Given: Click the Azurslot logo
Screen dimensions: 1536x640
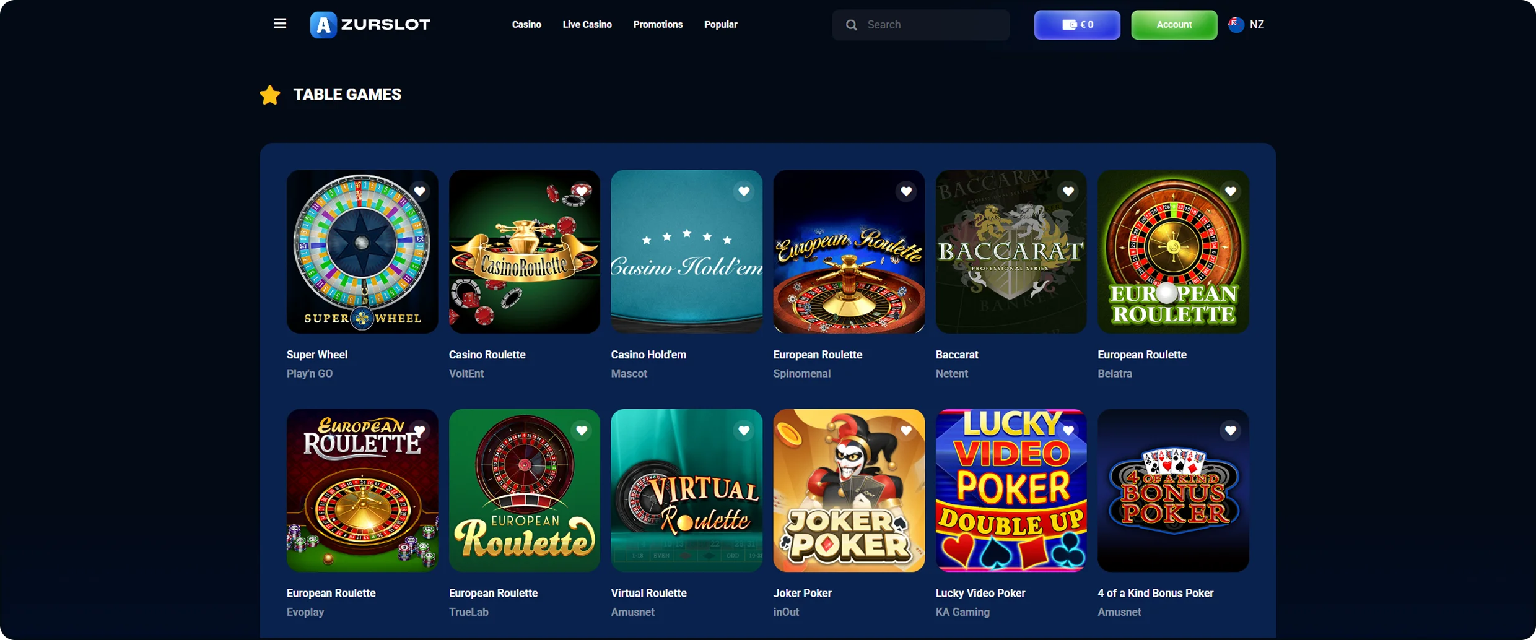Looking at the screenshot, I should 370,25.
